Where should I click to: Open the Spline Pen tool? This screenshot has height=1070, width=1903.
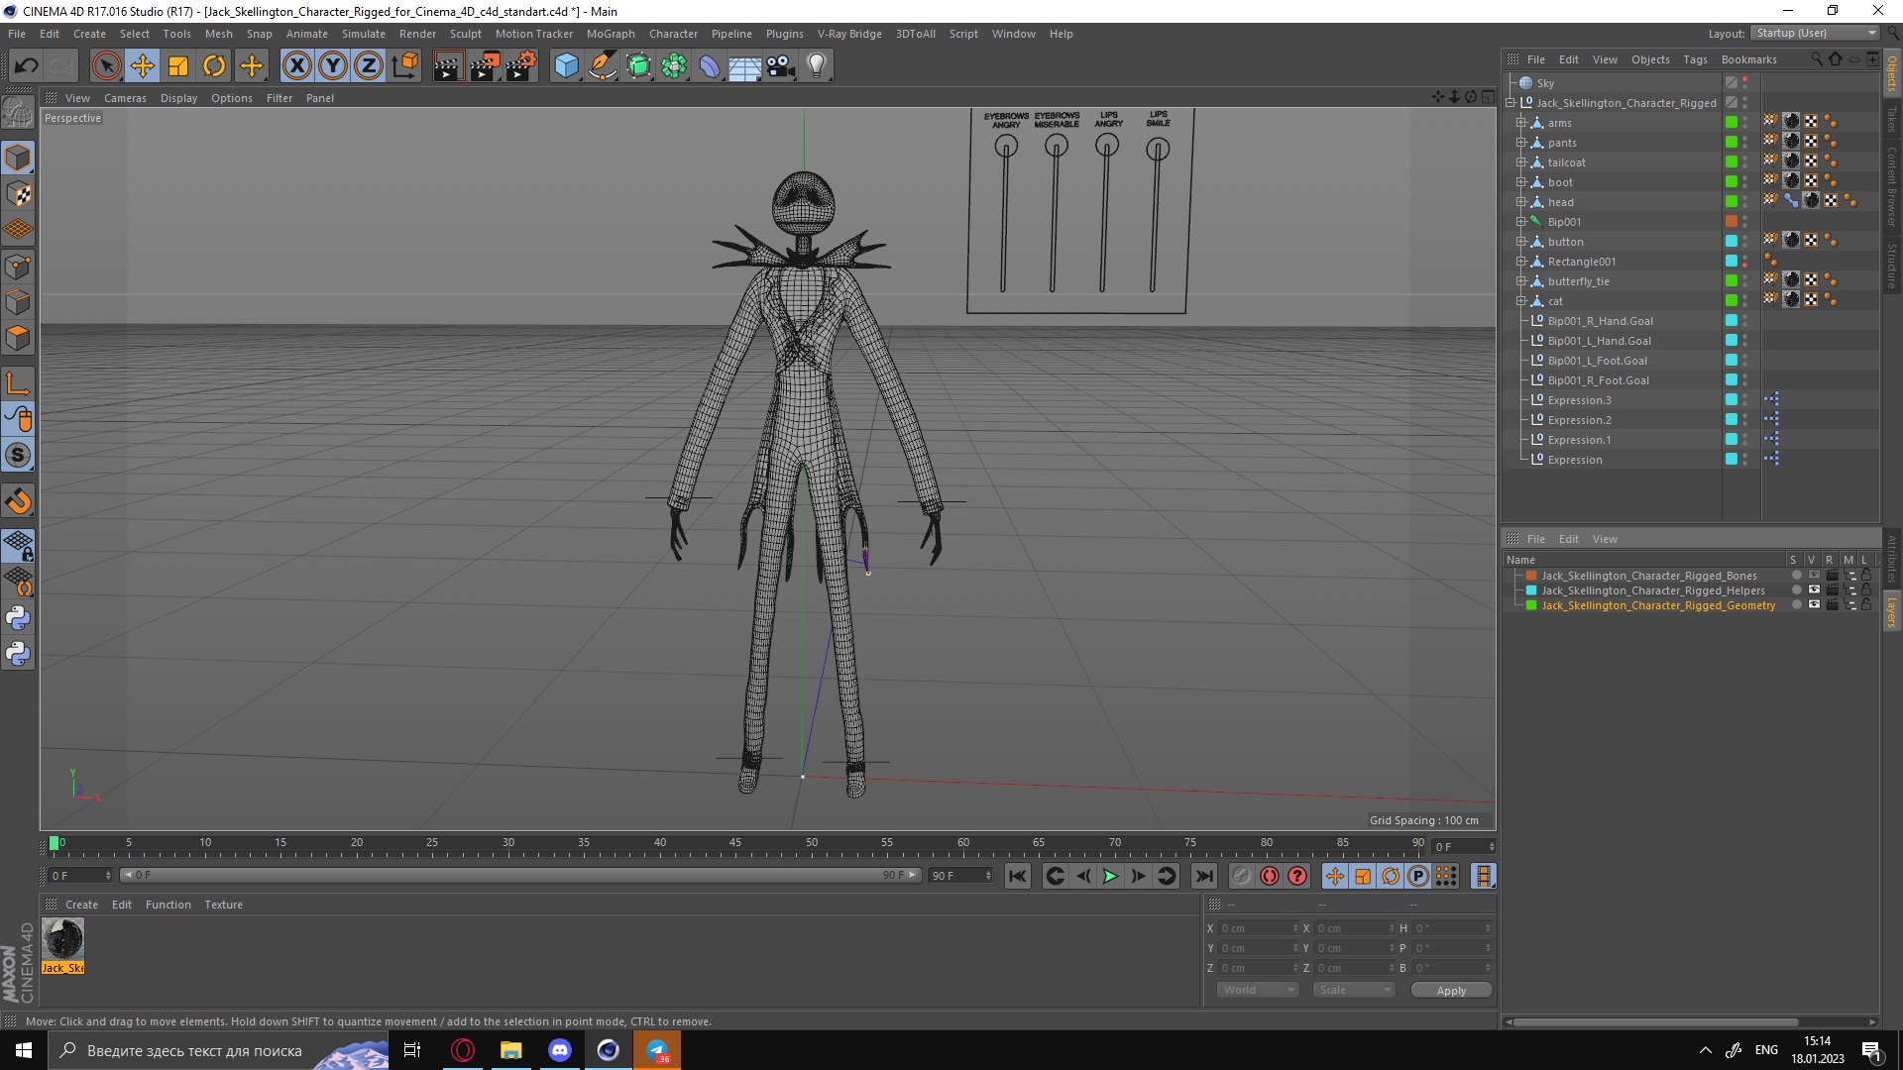[x=603, y=66]
